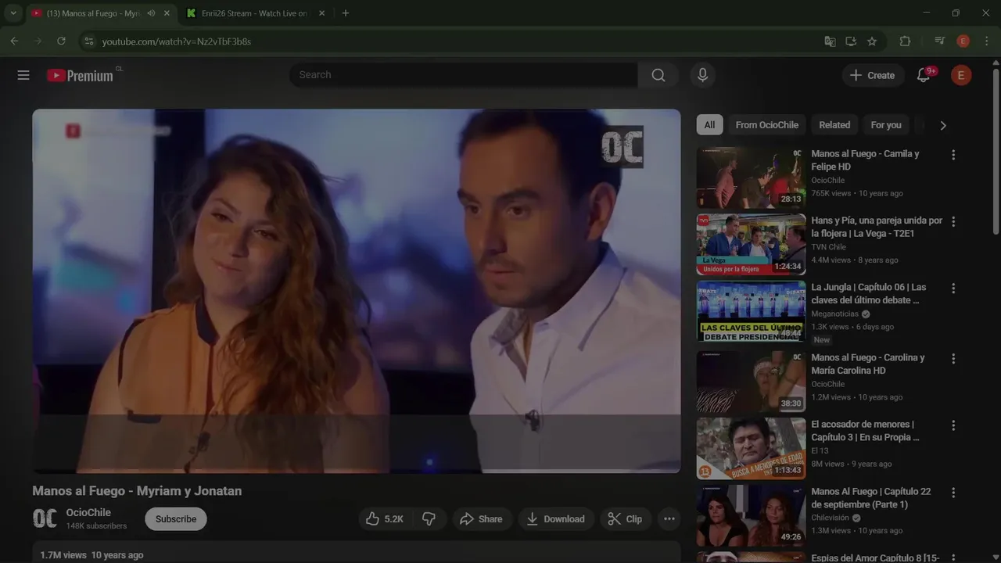Viewport: 1001px width, 563px height.
Task: Open Camila y Felipe HD thumbnail
Action: 751,178
